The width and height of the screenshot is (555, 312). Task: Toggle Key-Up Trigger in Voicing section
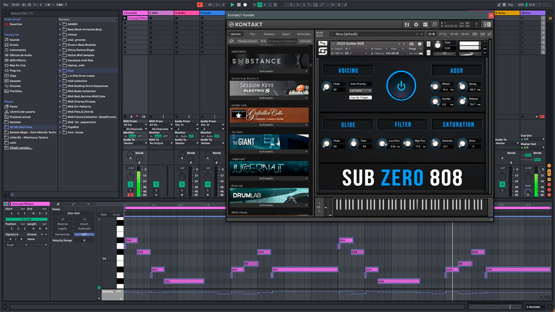click(360, 98)
